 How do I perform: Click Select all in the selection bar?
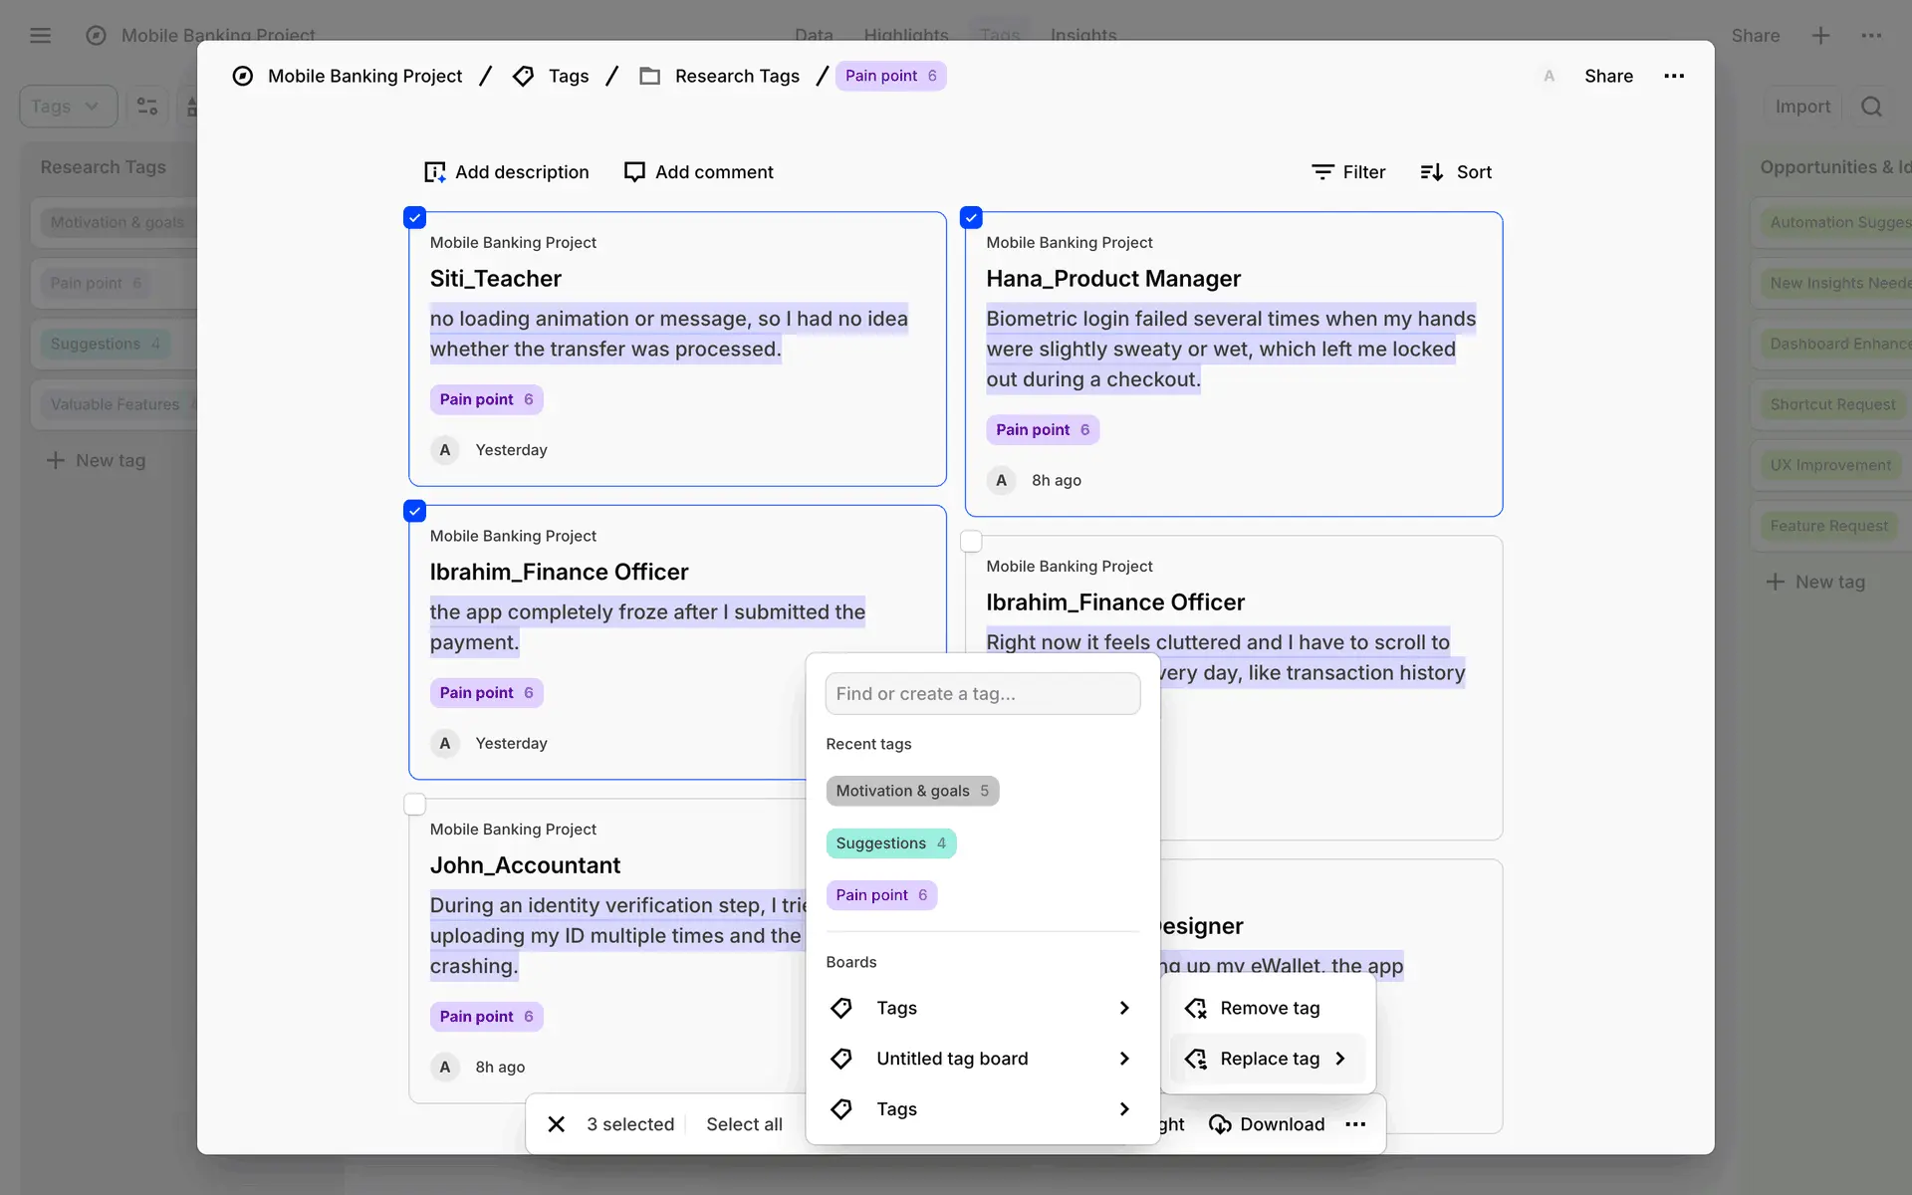pyautogui.click(x=744, y=1124)
